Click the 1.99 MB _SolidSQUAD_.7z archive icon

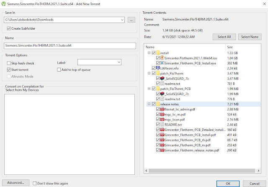(162, 94)
